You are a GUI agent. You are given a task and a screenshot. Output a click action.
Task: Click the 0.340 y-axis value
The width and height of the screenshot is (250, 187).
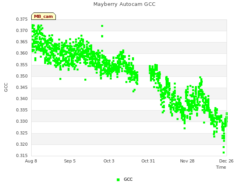[x=22, y=99]
